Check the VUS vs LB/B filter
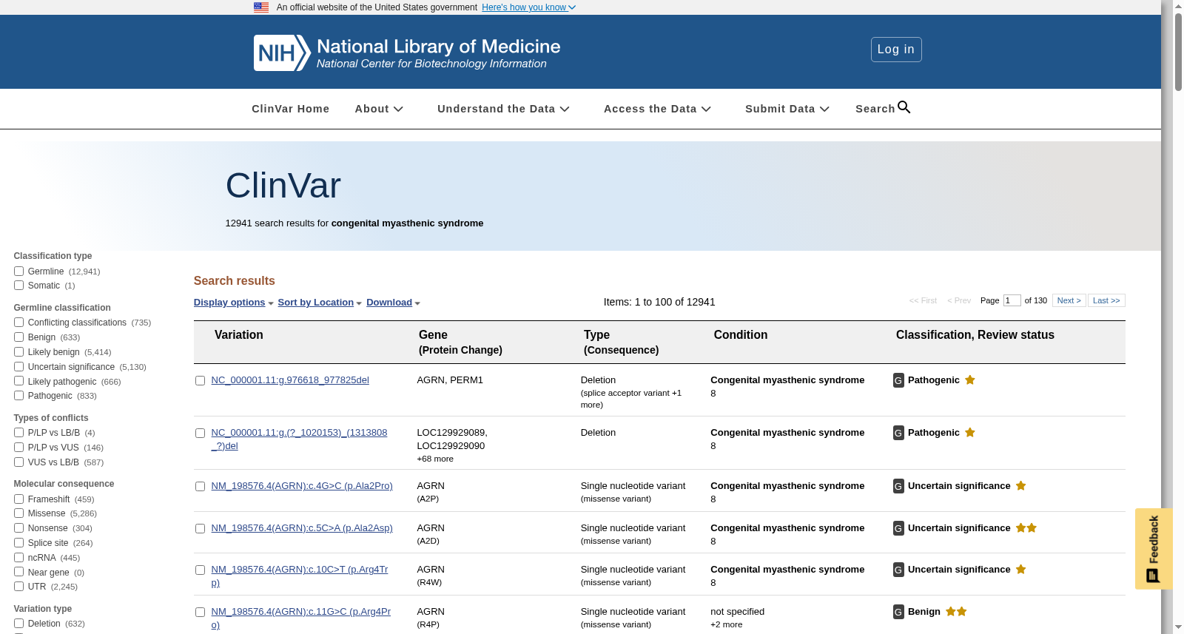The height and width of the screenshot is (634, 1184). 18,462
